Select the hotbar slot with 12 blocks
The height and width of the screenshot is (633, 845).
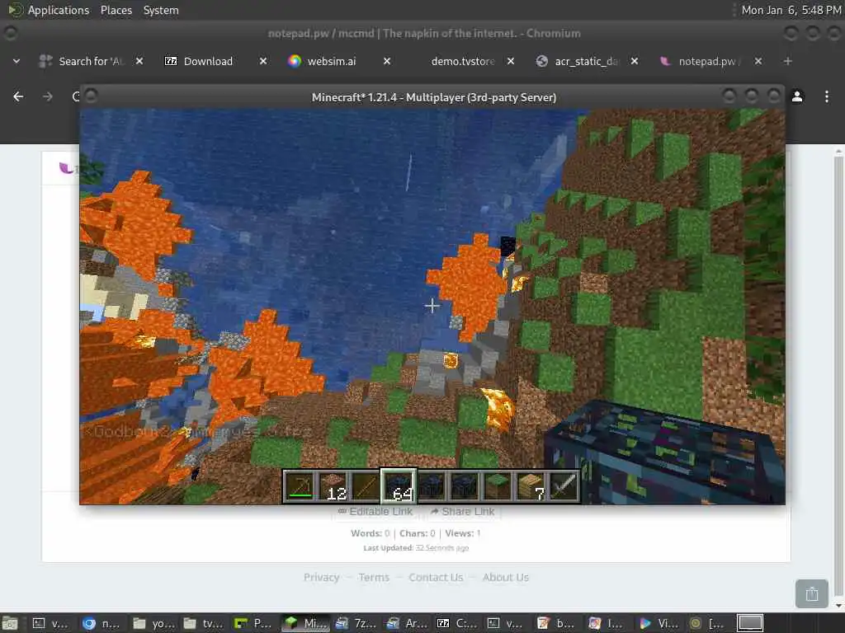pyautogui.click(x=333, y=485)
